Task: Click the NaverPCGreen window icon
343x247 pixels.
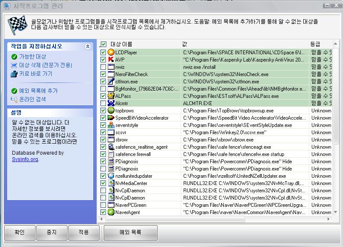Action: click(111, 205)
